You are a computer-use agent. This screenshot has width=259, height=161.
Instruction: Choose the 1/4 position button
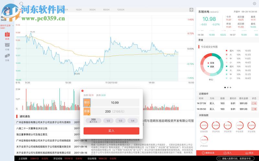coord(132,121)
